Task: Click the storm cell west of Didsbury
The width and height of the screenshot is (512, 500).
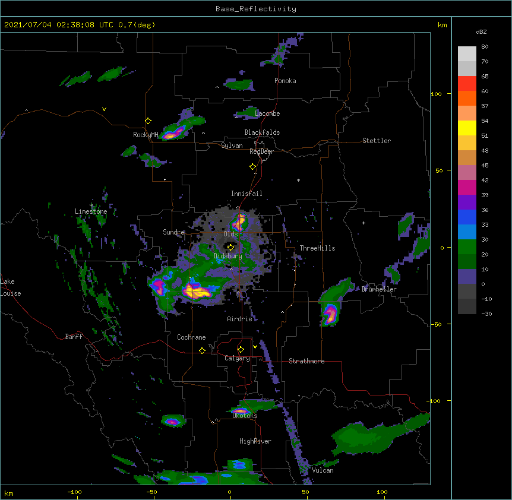Action: click(x=196, y=291)
